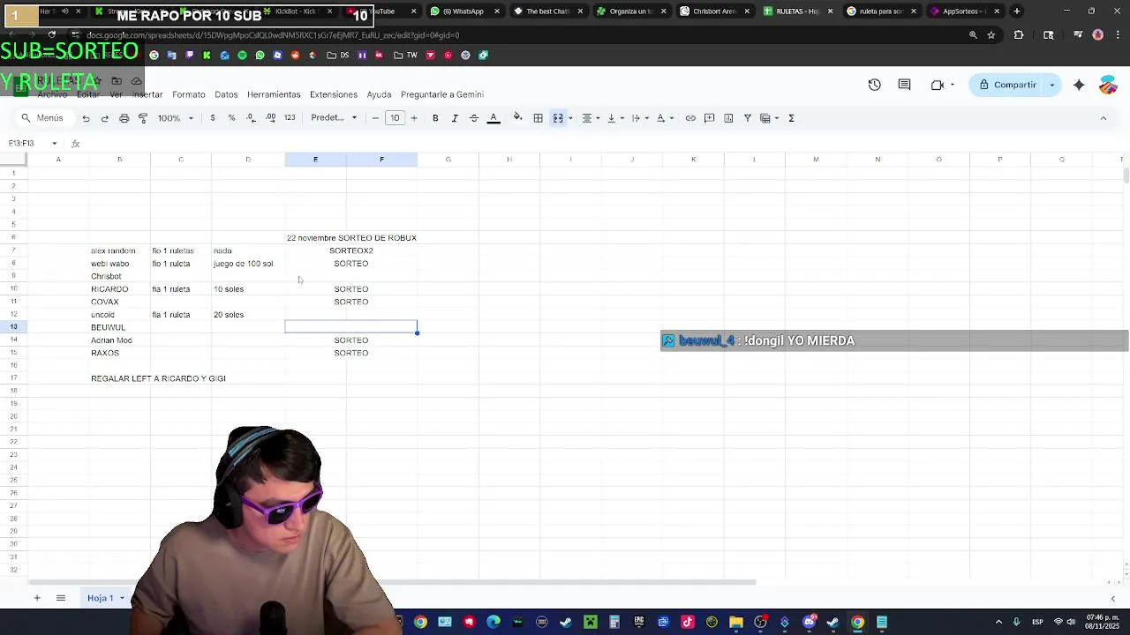Select cell 22 noviembre SORTEO DE ROBUX

(x=351, y=238)
